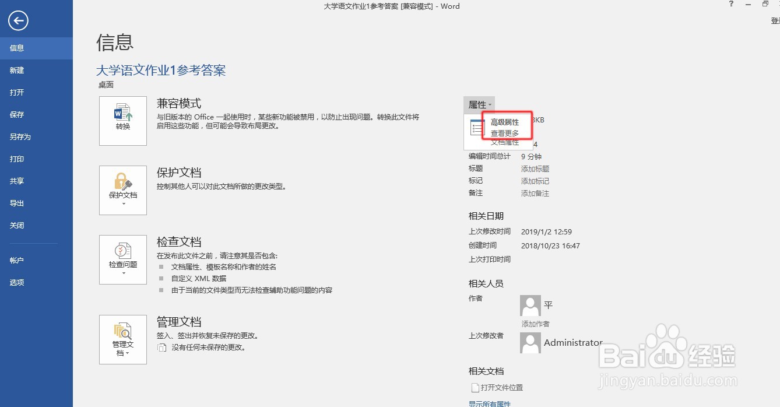780x407 pixels.
Task: Click the 转换 compatibility convert button
Action: [x=123, y=121]
